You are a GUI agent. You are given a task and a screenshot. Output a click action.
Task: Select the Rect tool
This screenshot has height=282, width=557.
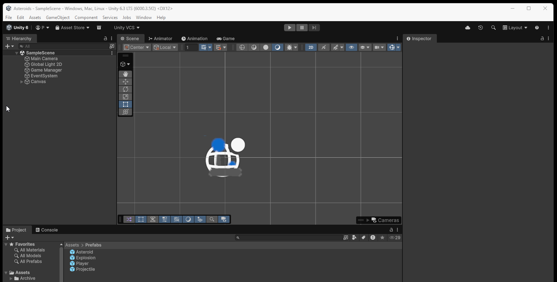pyautogui.click(x=125, y=104)
